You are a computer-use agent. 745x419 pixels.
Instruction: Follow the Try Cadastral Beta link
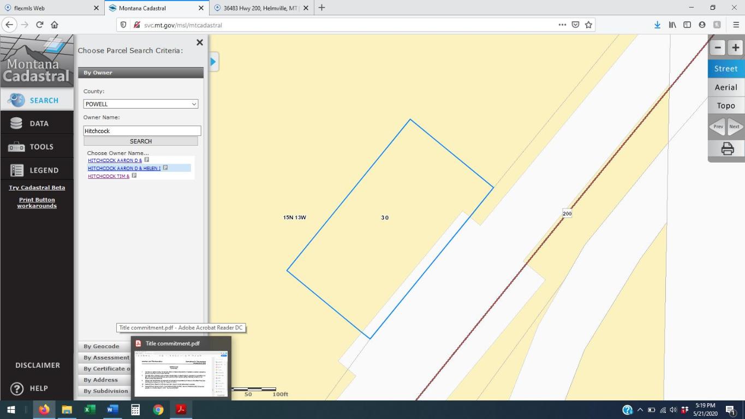37,188
